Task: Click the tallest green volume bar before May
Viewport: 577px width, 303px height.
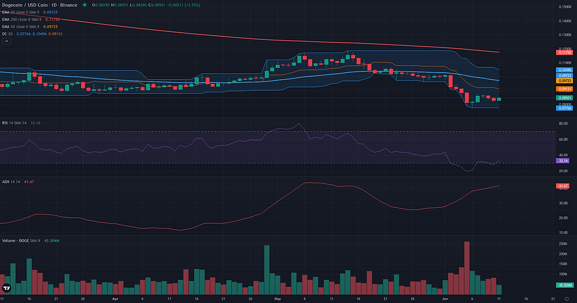Action: tap(267, 270)
